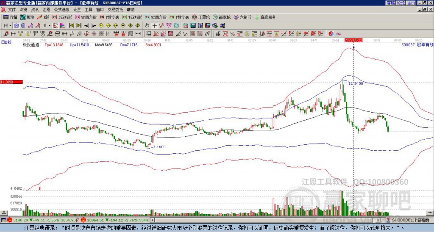Click the yin-yang icon
The width and height of the screenshot is (434, 232).
pos(331,34)
